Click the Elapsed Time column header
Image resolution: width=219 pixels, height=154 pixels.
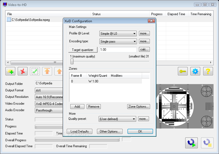tap(177, 14)
